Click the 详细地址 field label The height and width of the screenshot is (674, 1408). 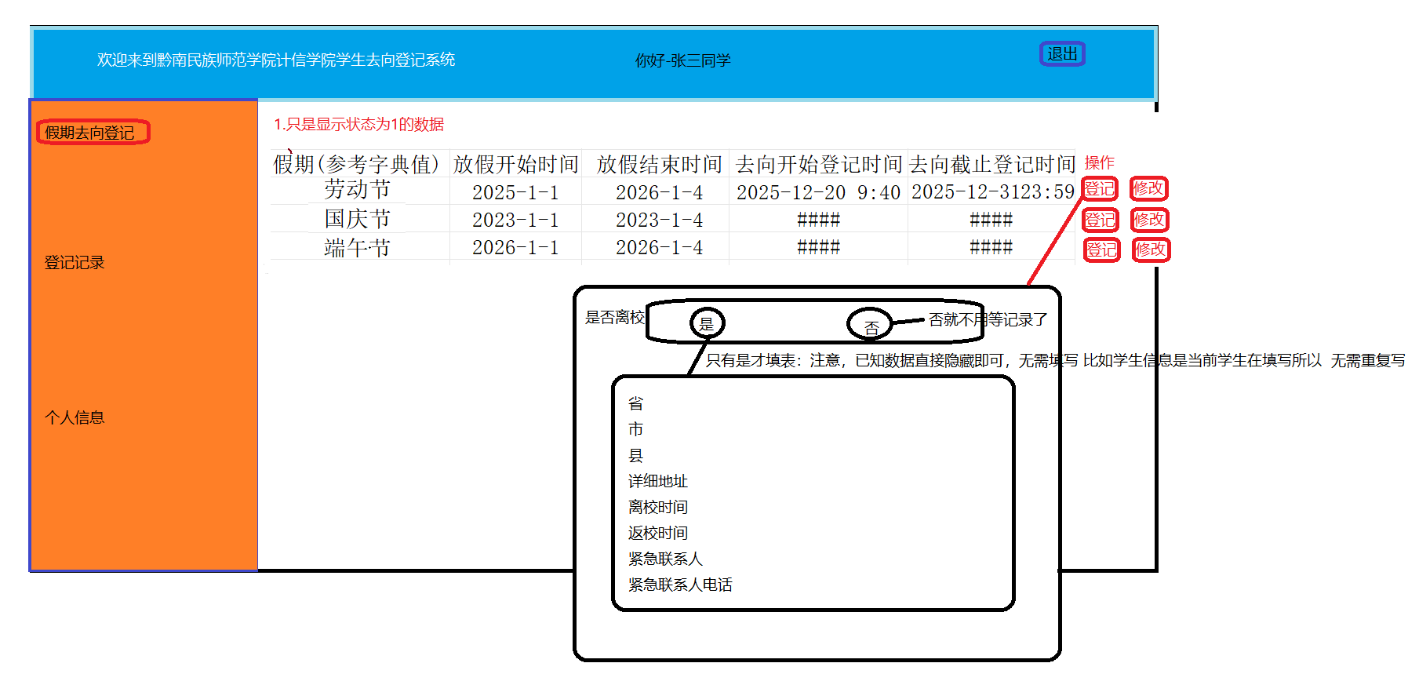coord(657,481)
